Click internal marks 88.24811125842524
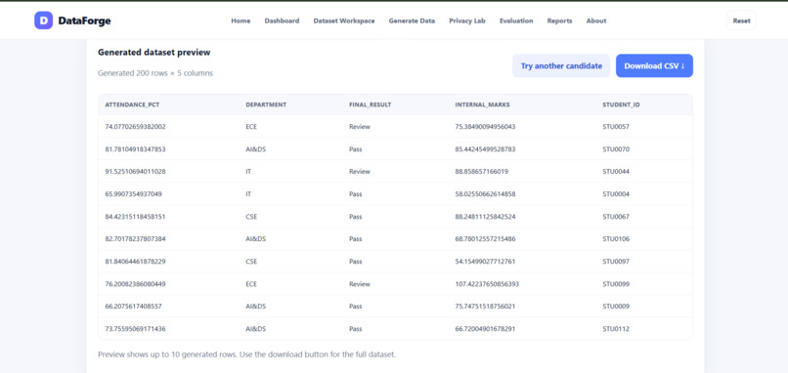This screenshot has width=788, height=373. click(x=485, y=217)
